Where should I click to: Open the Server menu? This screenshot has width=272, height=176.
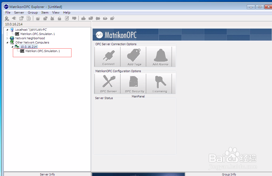tap(19, 12)
